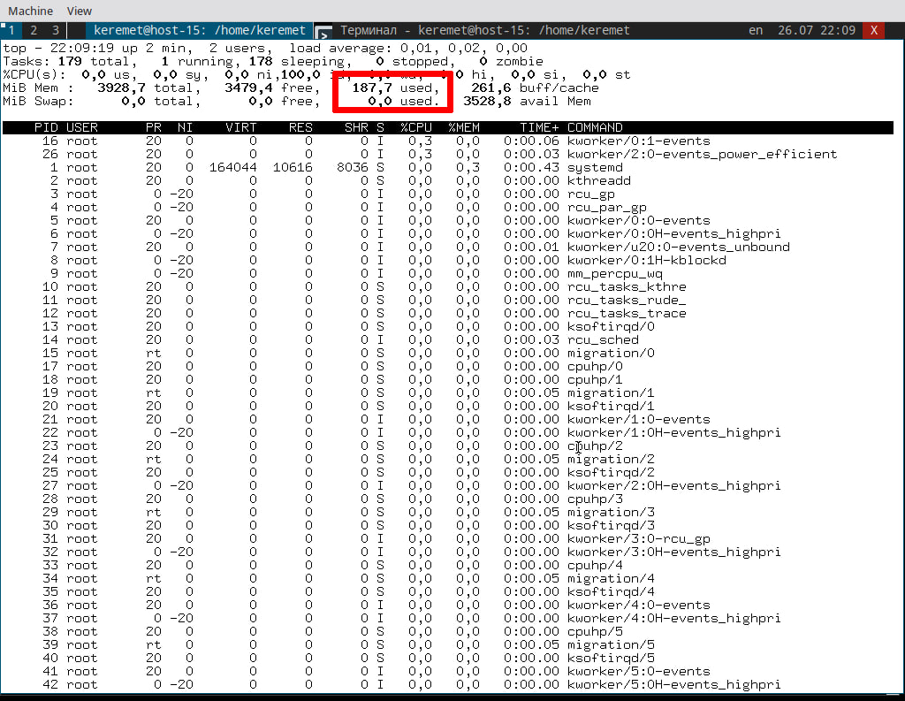Screen dimensions: 905x701
Task: Click the COMMAND column header
Action: click(595, 127)
